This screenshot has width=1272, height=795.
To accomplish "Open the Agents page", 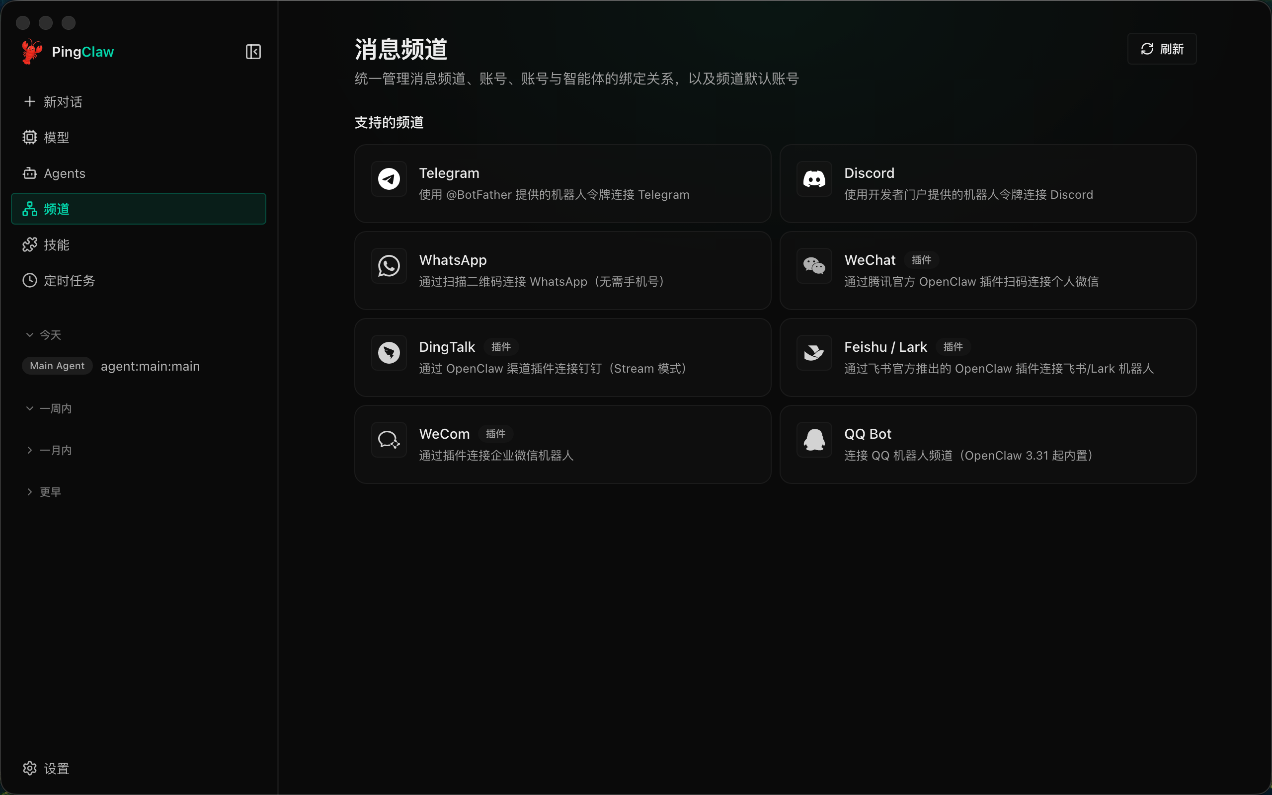I will (138, 173).
